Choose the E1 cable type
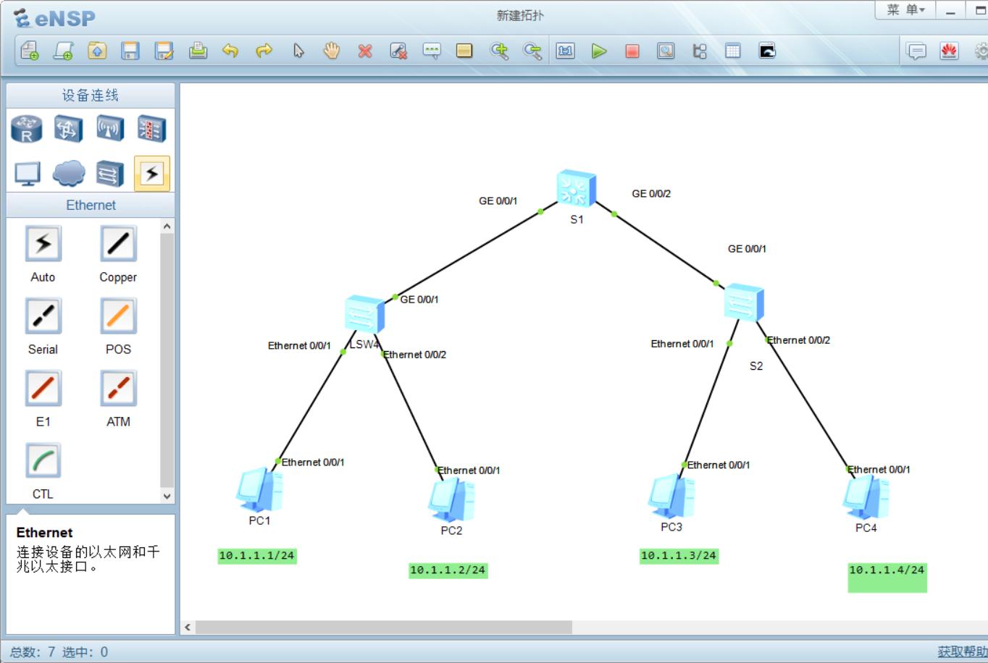Screen dimensions: 988x663 (x=43, y=388)
